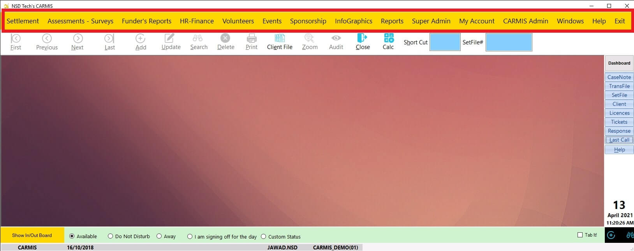Click the Close toolbar icon
The width and height of the screenshot is (634, 251).
(x=363, y=42)
